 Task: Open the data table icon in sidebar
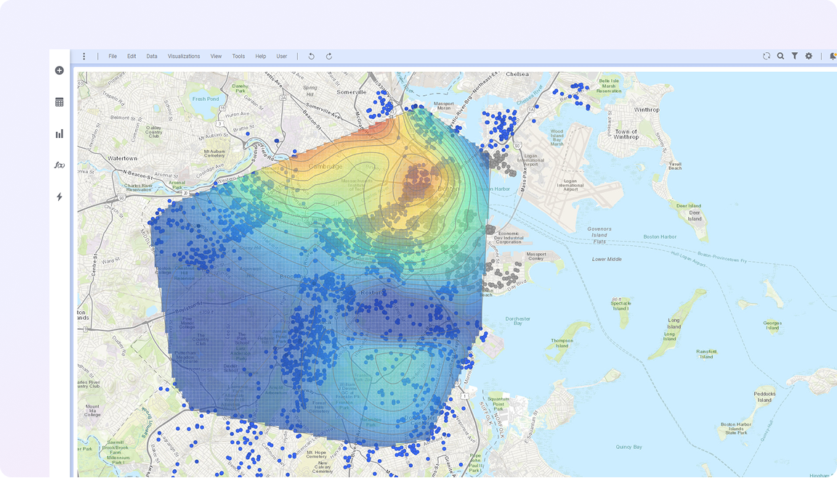(60, 102)
